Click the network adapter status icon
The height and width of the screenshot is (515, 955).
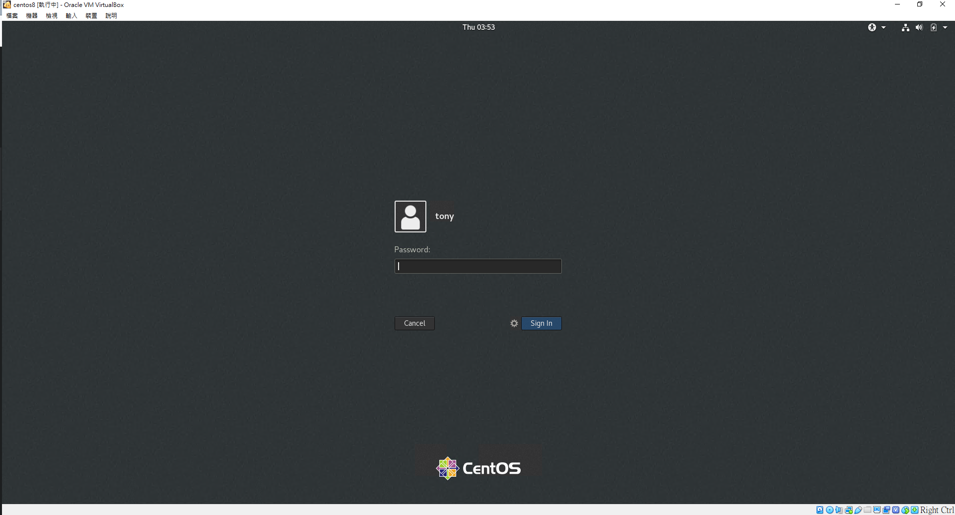click(x=849, y=510)
